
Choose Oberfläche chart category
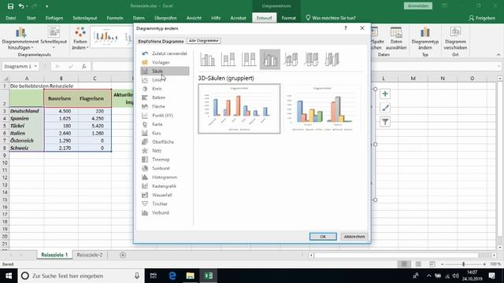[165, 141]
